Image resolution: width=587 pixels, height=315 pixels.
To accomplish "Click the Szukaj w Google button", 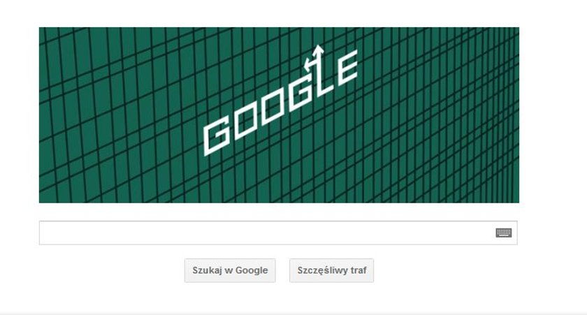I will (x=230, y=270).
